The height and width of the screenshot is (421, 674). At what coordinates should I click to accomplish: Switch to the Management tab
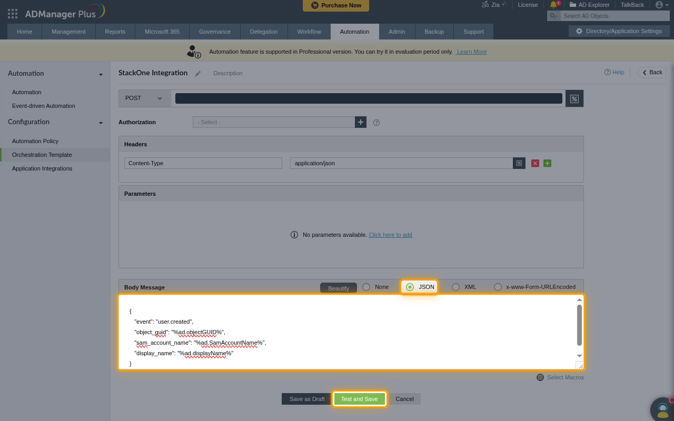point(68,32)
